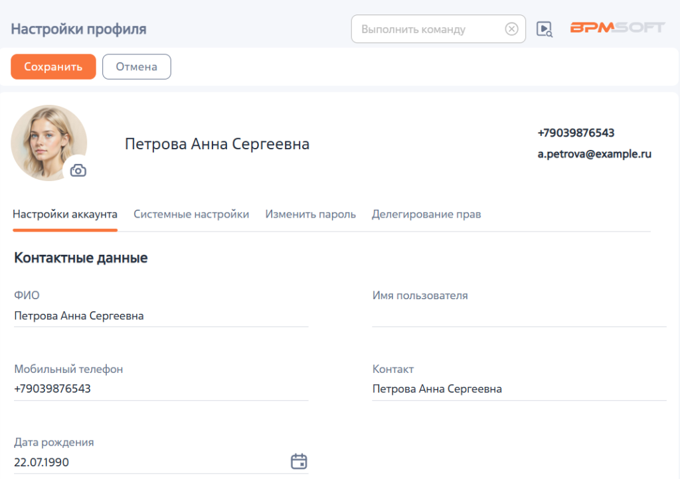This screenshot has width=680, height=479.
Task: Open the process run icon next to command field
Action: pos(545,29)
